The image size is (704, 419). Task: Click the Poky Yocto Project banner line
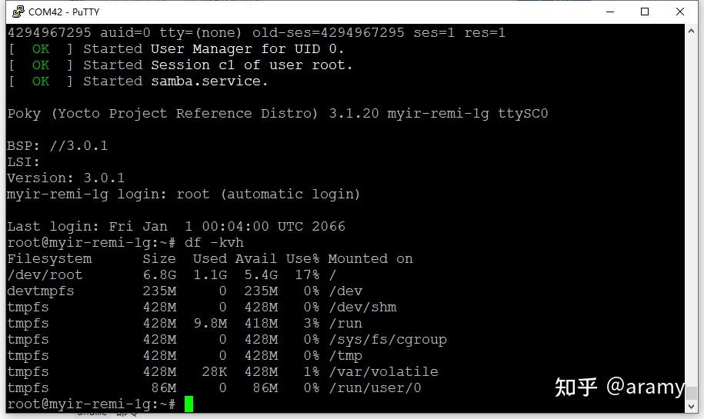[278, 114]
